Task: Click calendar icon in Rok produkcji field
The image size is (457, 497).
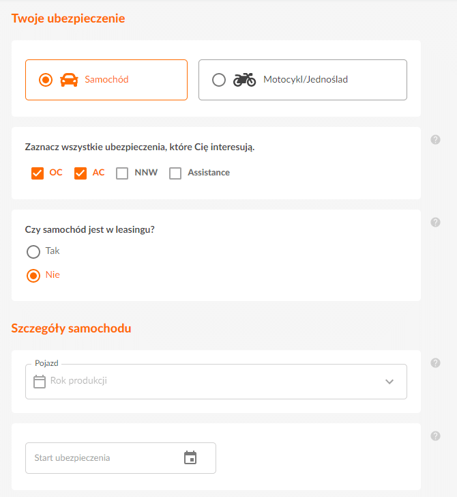Action: point(40,382)
